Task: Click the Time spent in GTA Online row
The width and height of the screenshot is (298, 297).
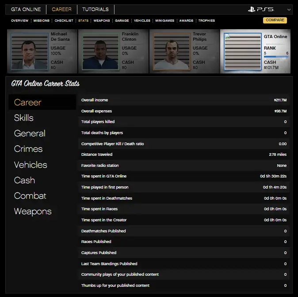Action: [x=184, y=176]
